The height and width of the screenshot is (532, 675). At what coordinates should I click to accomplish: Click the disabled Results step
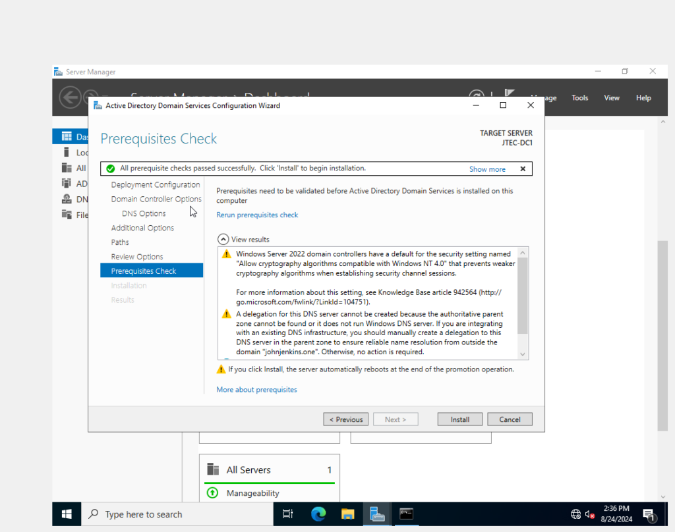point(122,300)
